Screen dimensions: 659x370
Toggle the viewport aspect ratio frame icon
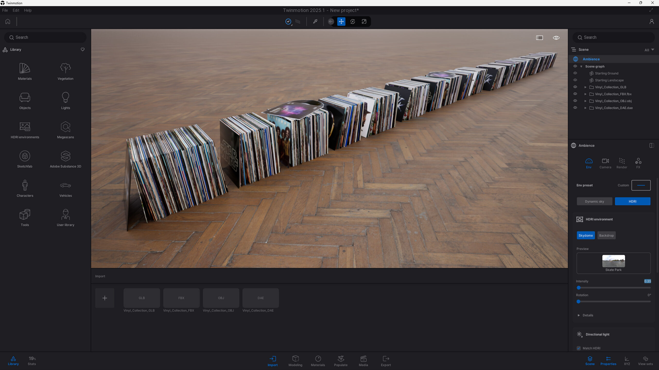coord(539,38)
